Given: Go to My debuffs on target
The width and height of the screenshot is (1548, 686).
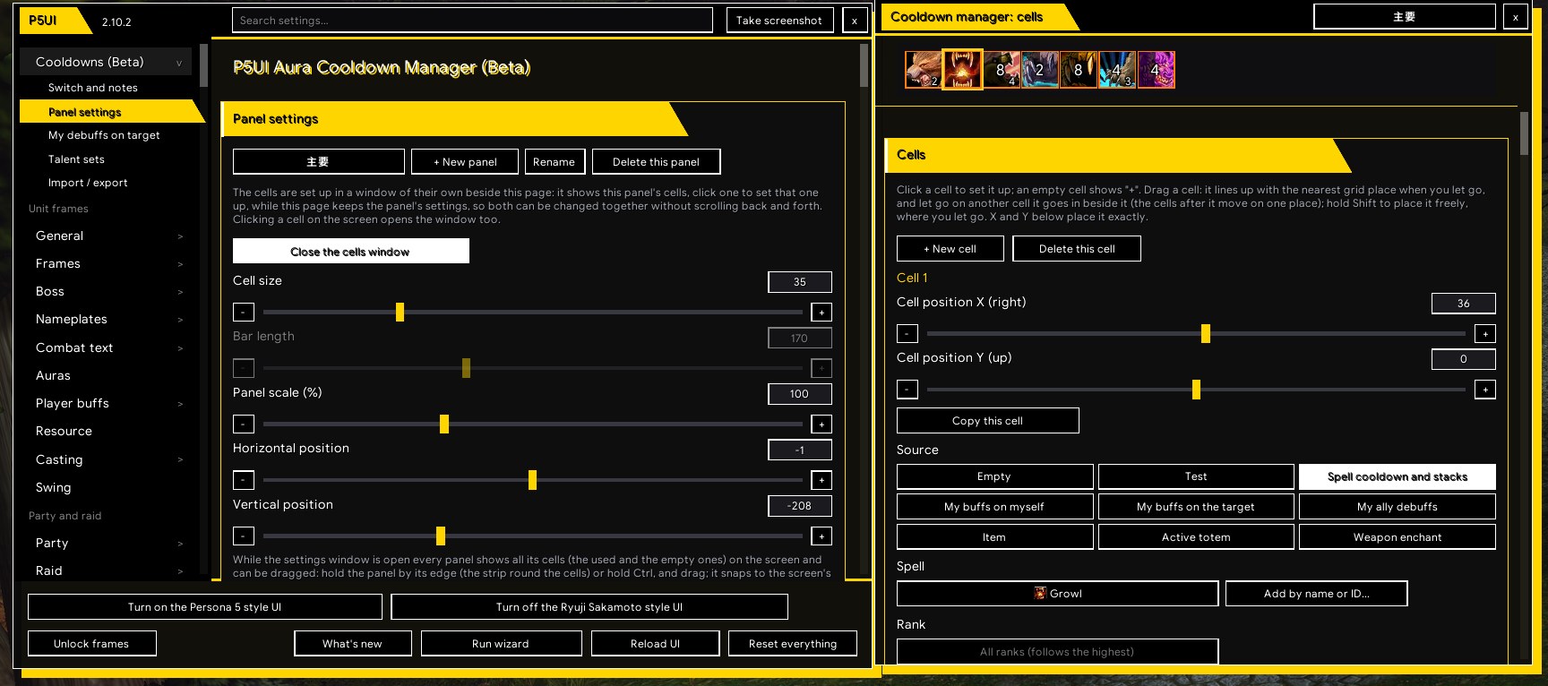Looking at the screenshot, I should (106, 135).
